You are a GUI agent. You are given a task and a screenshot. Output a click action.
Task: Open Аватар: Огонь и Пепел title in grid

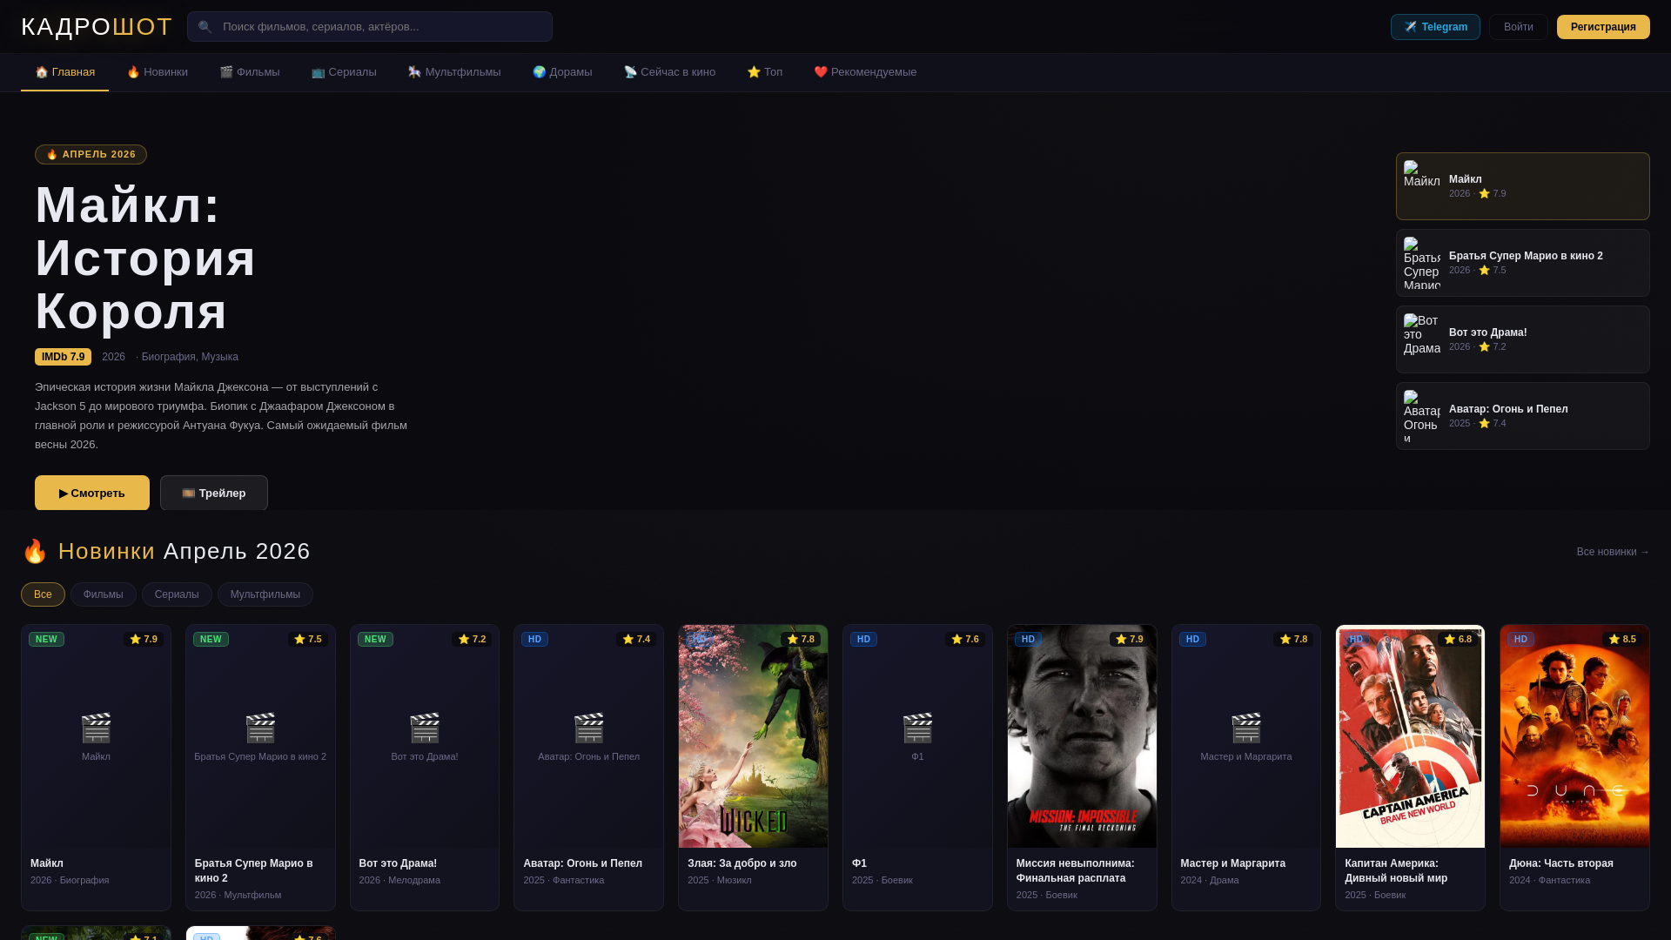583,863
